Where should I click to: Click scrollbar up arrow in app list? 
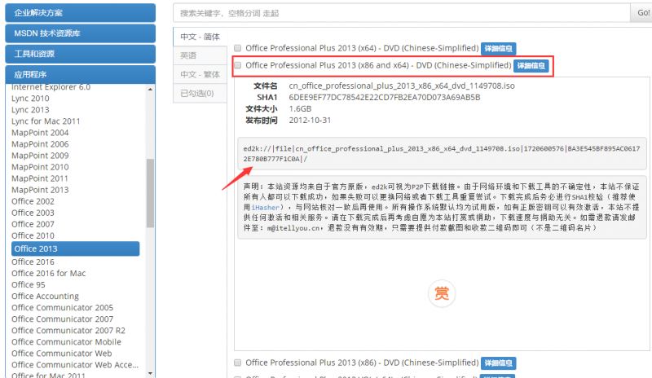(x=150, y=89)
